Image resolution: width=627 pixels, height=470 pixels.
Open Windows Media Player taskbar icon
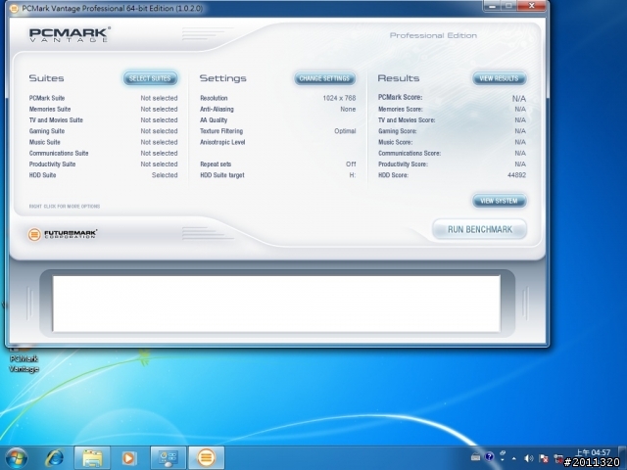pyautogui.click(x=128, y=458)
